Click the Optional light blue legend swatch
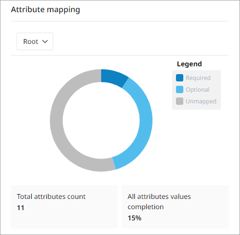 click(179, 90)
